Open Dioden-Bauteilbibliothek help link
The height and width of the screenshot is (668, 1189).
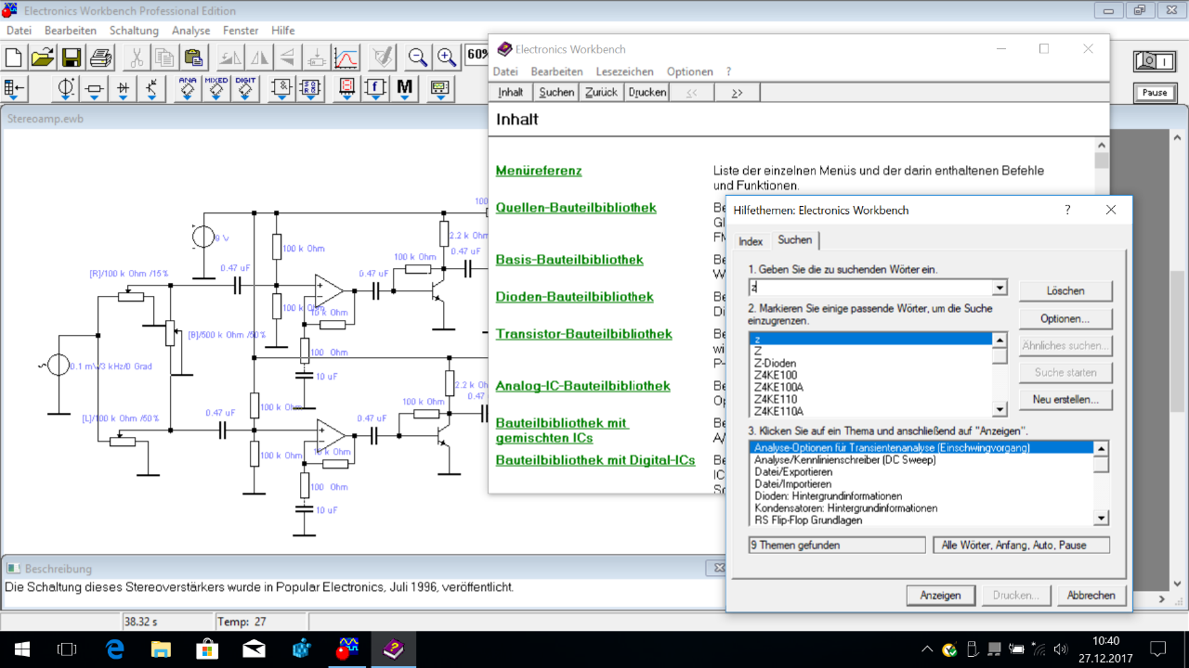coord(575,297)
